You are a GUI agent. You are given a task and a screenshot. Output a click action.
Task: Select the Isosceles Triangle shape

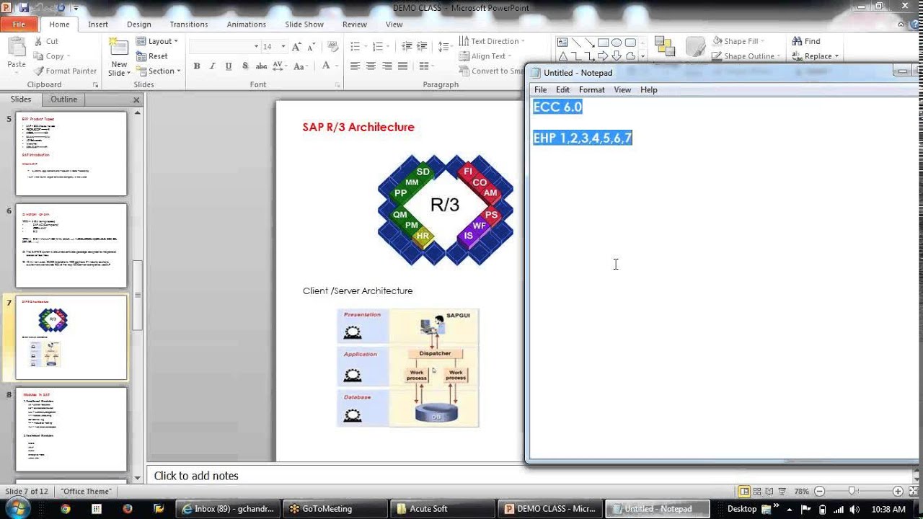(562, 56)
